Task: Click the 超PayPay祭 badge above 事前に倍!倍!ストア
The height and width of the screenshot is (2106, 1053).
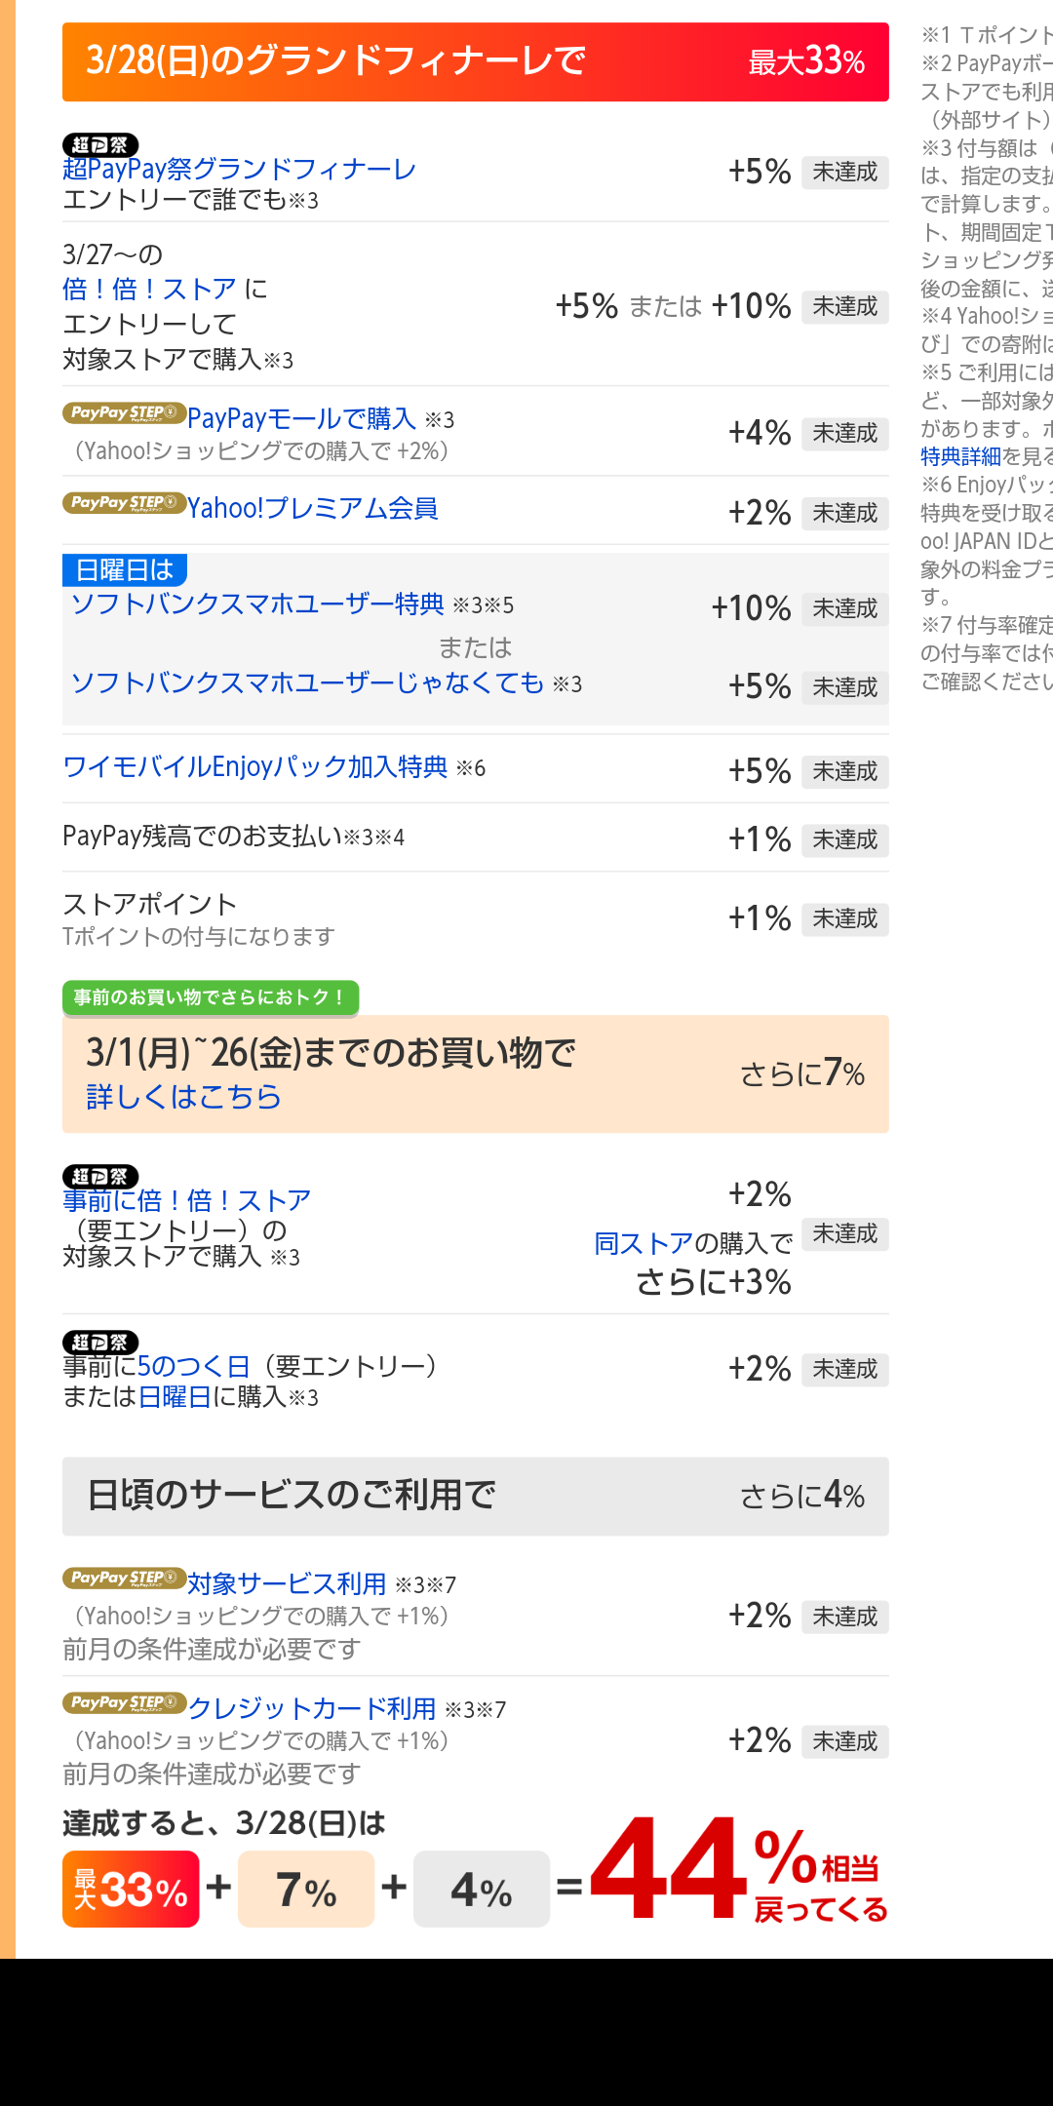Action: click(100, 1177)
